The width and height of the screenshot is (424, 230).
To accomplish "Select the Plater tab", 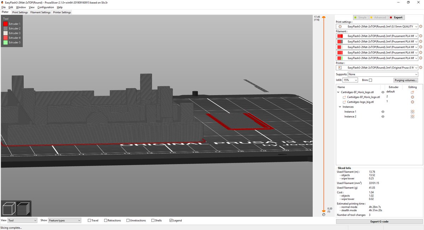I will [5, 12].
